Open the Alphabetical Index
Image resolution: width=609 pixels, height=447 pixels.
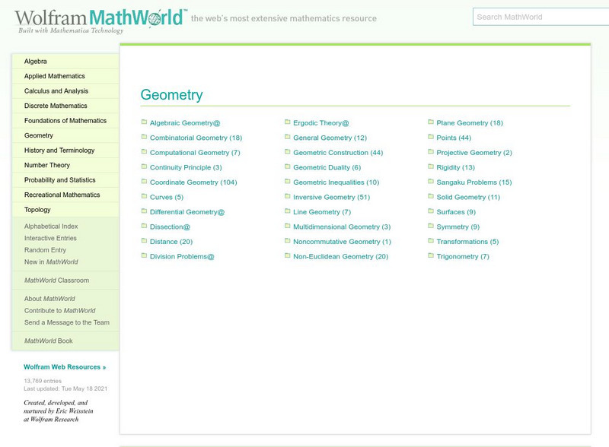click(x=51, y=227)
